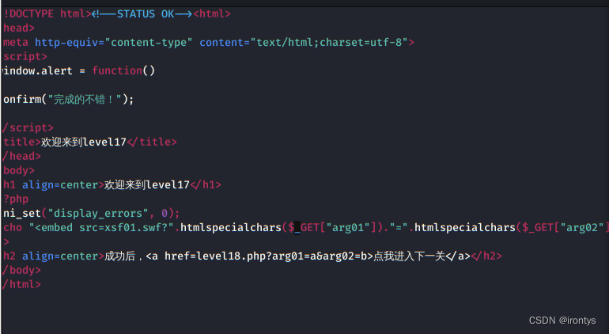Click first htmlspecialchars function call
Screen dimensions: 609x334
click(x=231, y=227)
